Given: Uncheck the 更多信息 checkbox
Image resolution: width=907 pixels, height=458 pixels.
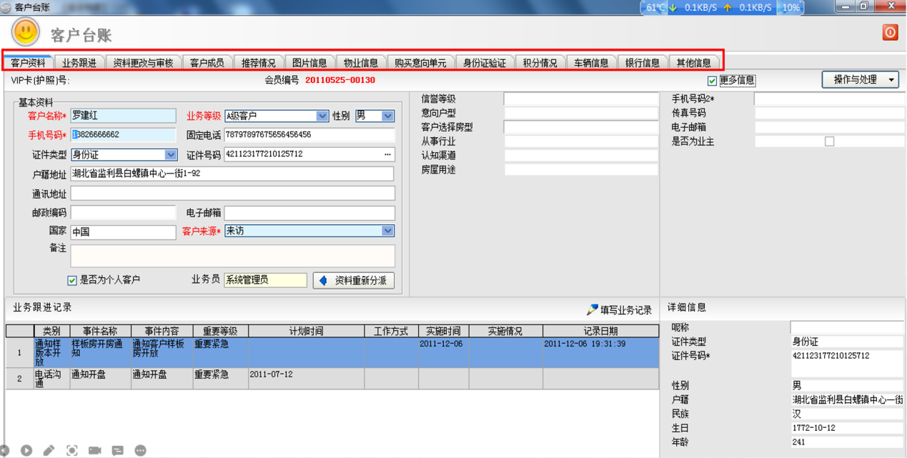Looking at the screenshot, I should (x=712, y=81).
